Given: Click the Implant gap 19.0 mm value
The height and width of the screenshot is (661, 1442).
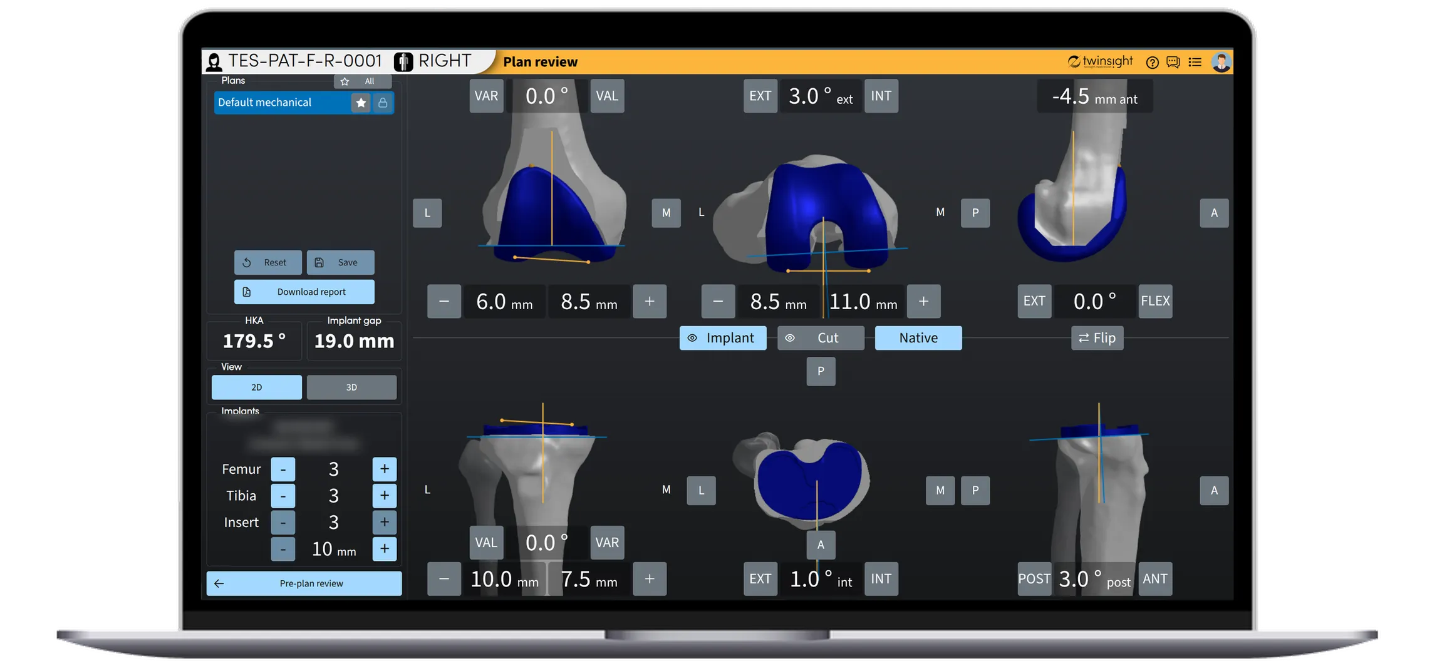Looking at the screenshot, I should pos(354,341).
